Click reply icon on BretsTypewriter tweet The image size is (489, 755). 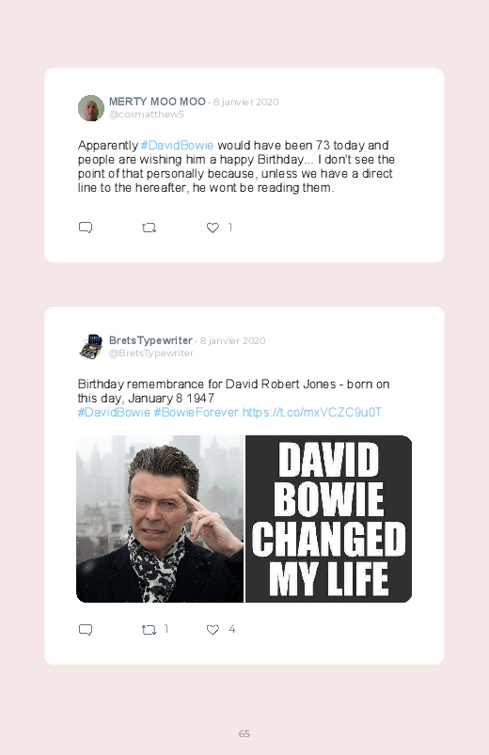[x=86, y=629]
